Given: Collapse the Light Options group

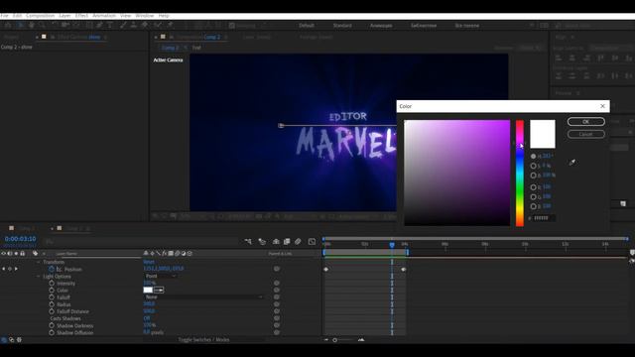Looking at the screenshot, I should pyautogui.click(x=39, y=276).
